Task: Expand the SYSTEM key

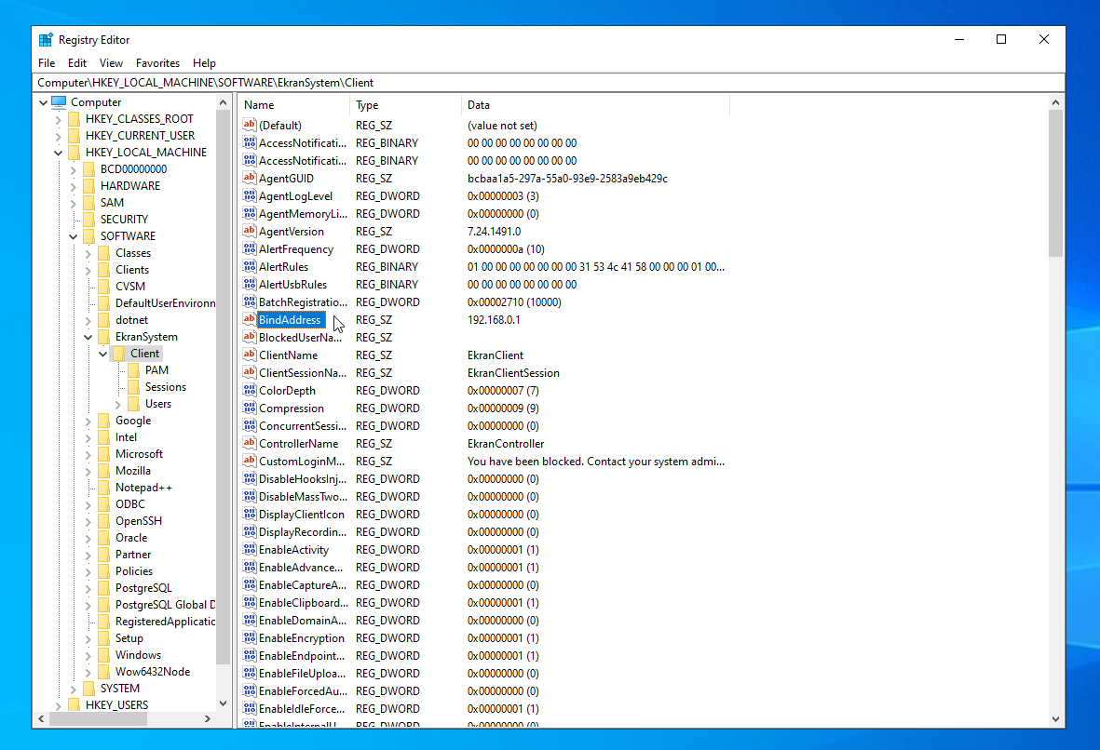Action: tap(73, 689)
